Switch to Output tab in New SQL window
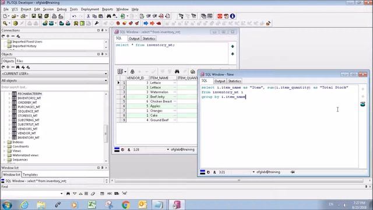 [x=220, y=81]
